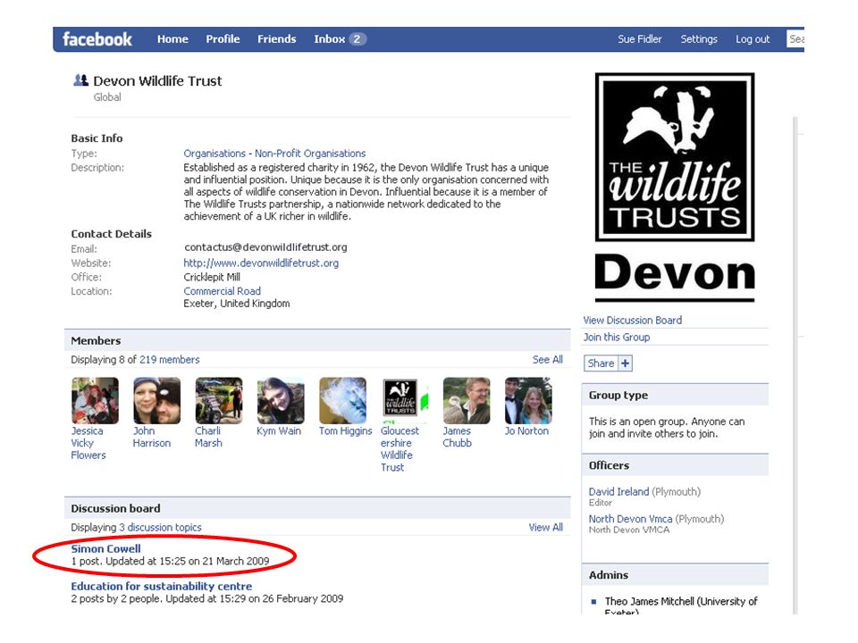Click Join this Group
The image size is (858, 643).
pos(617,338)
